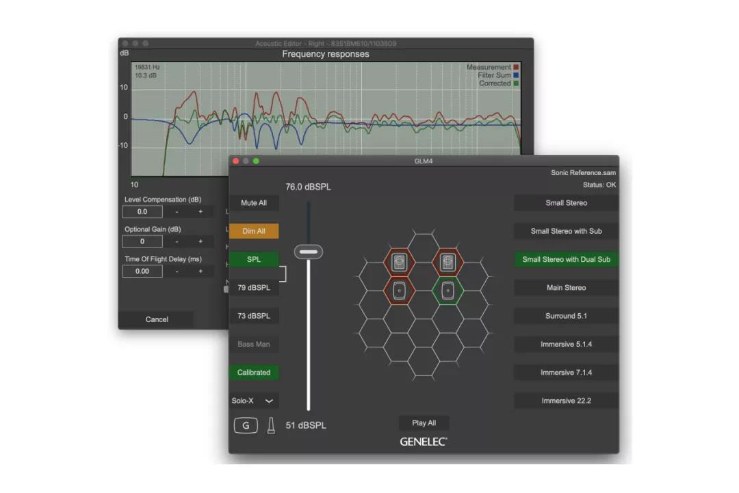Select the left monitor speaker with red outline
The width and height of the screenshot is (739, 493).
coord(399,291)
